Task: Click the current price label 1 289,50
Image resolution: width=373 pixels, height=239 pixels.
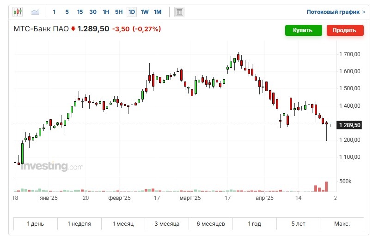Action: (x=349, y=125)
